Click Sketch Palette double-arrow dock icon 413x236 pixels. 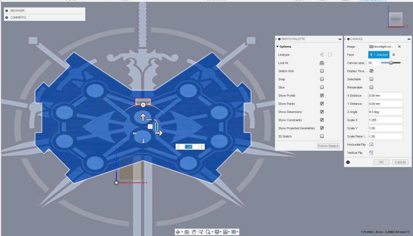(x=340, y=39)
